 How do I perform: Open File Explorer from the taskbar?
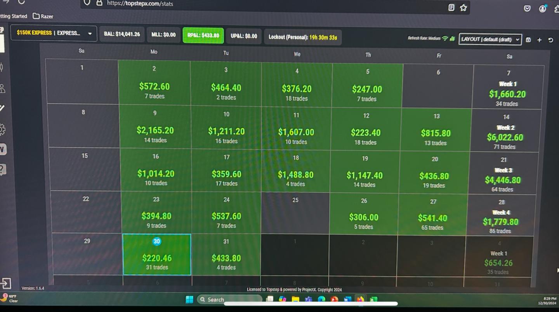295,299
